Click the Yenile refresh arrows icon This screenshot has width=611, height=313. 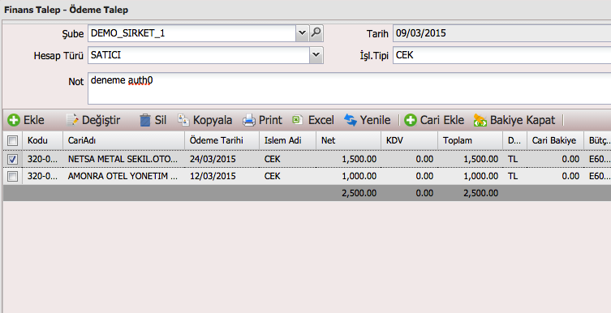(351, 120)
